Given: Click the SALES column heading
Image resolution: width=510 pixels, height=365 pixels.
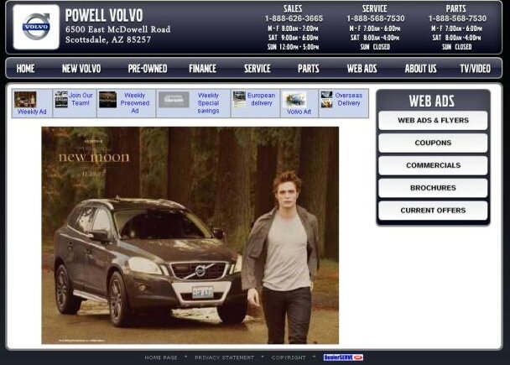Looking at the screenshot, I should [x=293, y=8].
